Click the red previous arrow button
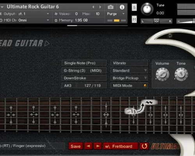This screenshot has height=156, width=195. tap(88, 146)
